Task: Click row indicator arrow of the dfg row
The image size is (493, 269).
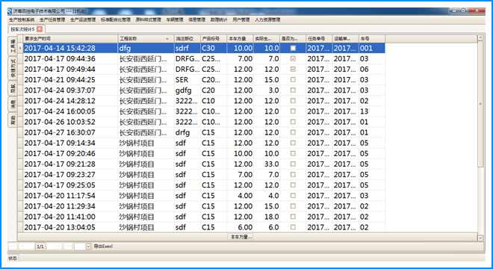Action: pyautogui.click(x=20, y=48)
